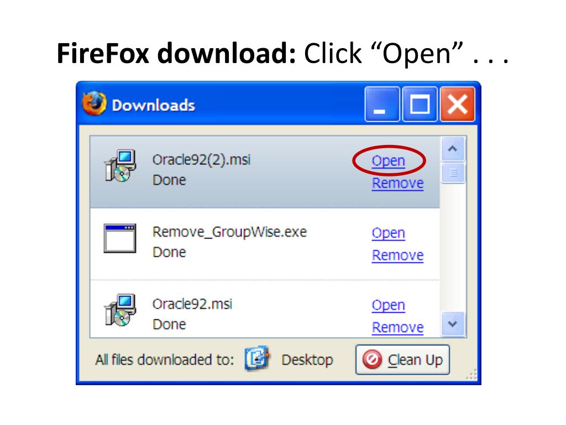
Task: Open the Oracle92.msi download
Action: click(x=389, y=305)
